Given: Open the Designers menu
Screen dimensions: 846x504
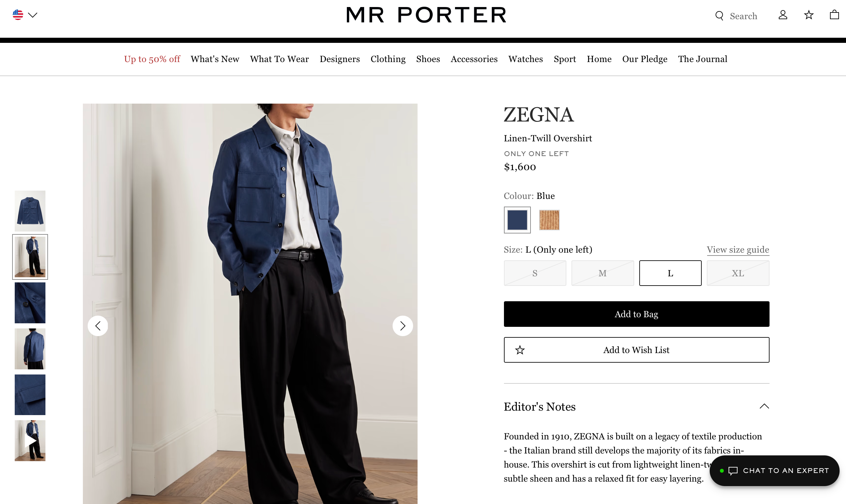Looking at the screenshot, I should [x=340, y=59].
